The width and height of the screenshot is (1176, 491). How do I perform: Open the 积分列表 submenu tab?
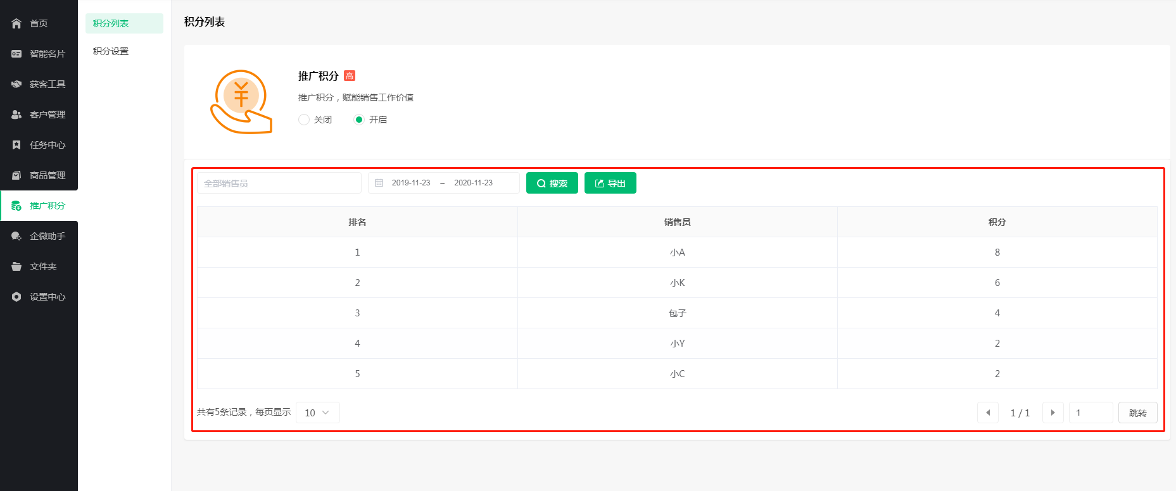pos(124,23)
